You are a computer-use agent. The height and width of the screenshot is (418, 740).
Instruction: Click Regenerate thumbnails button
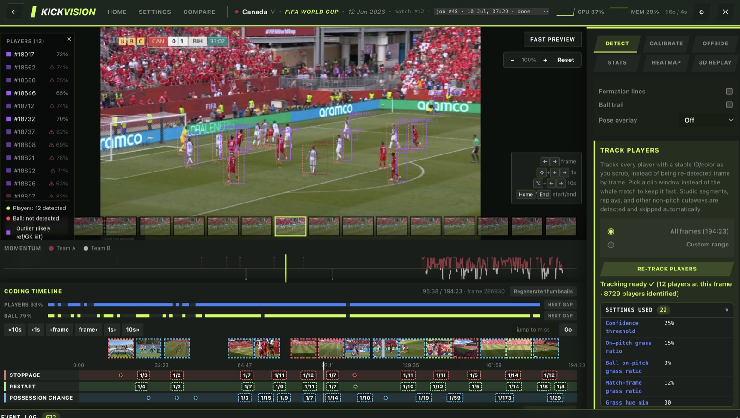tap(543, 291)
